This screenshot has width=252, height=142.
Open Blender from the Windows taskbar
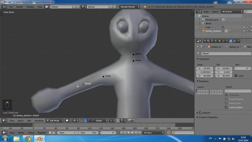point(39,138)
